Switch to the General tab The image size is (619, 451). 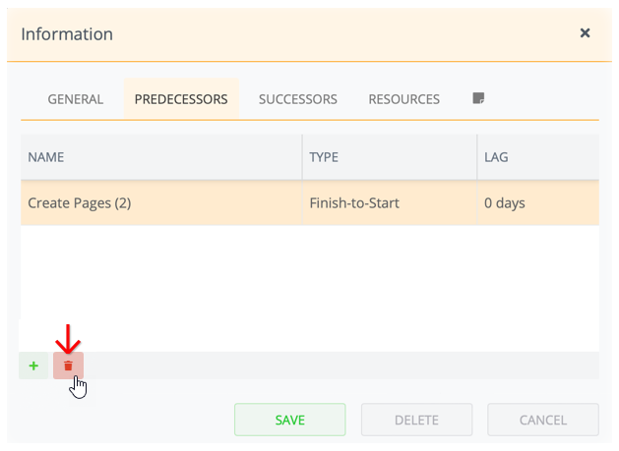point(76,99)
